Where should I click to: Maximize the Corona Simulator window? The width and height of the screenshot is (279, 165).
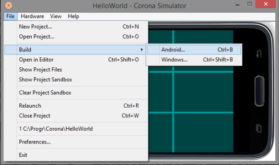click(x=250, y=4)
